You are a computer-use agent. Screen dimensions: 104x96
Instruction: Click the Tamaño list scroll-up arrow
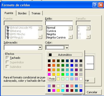[88, 28]
